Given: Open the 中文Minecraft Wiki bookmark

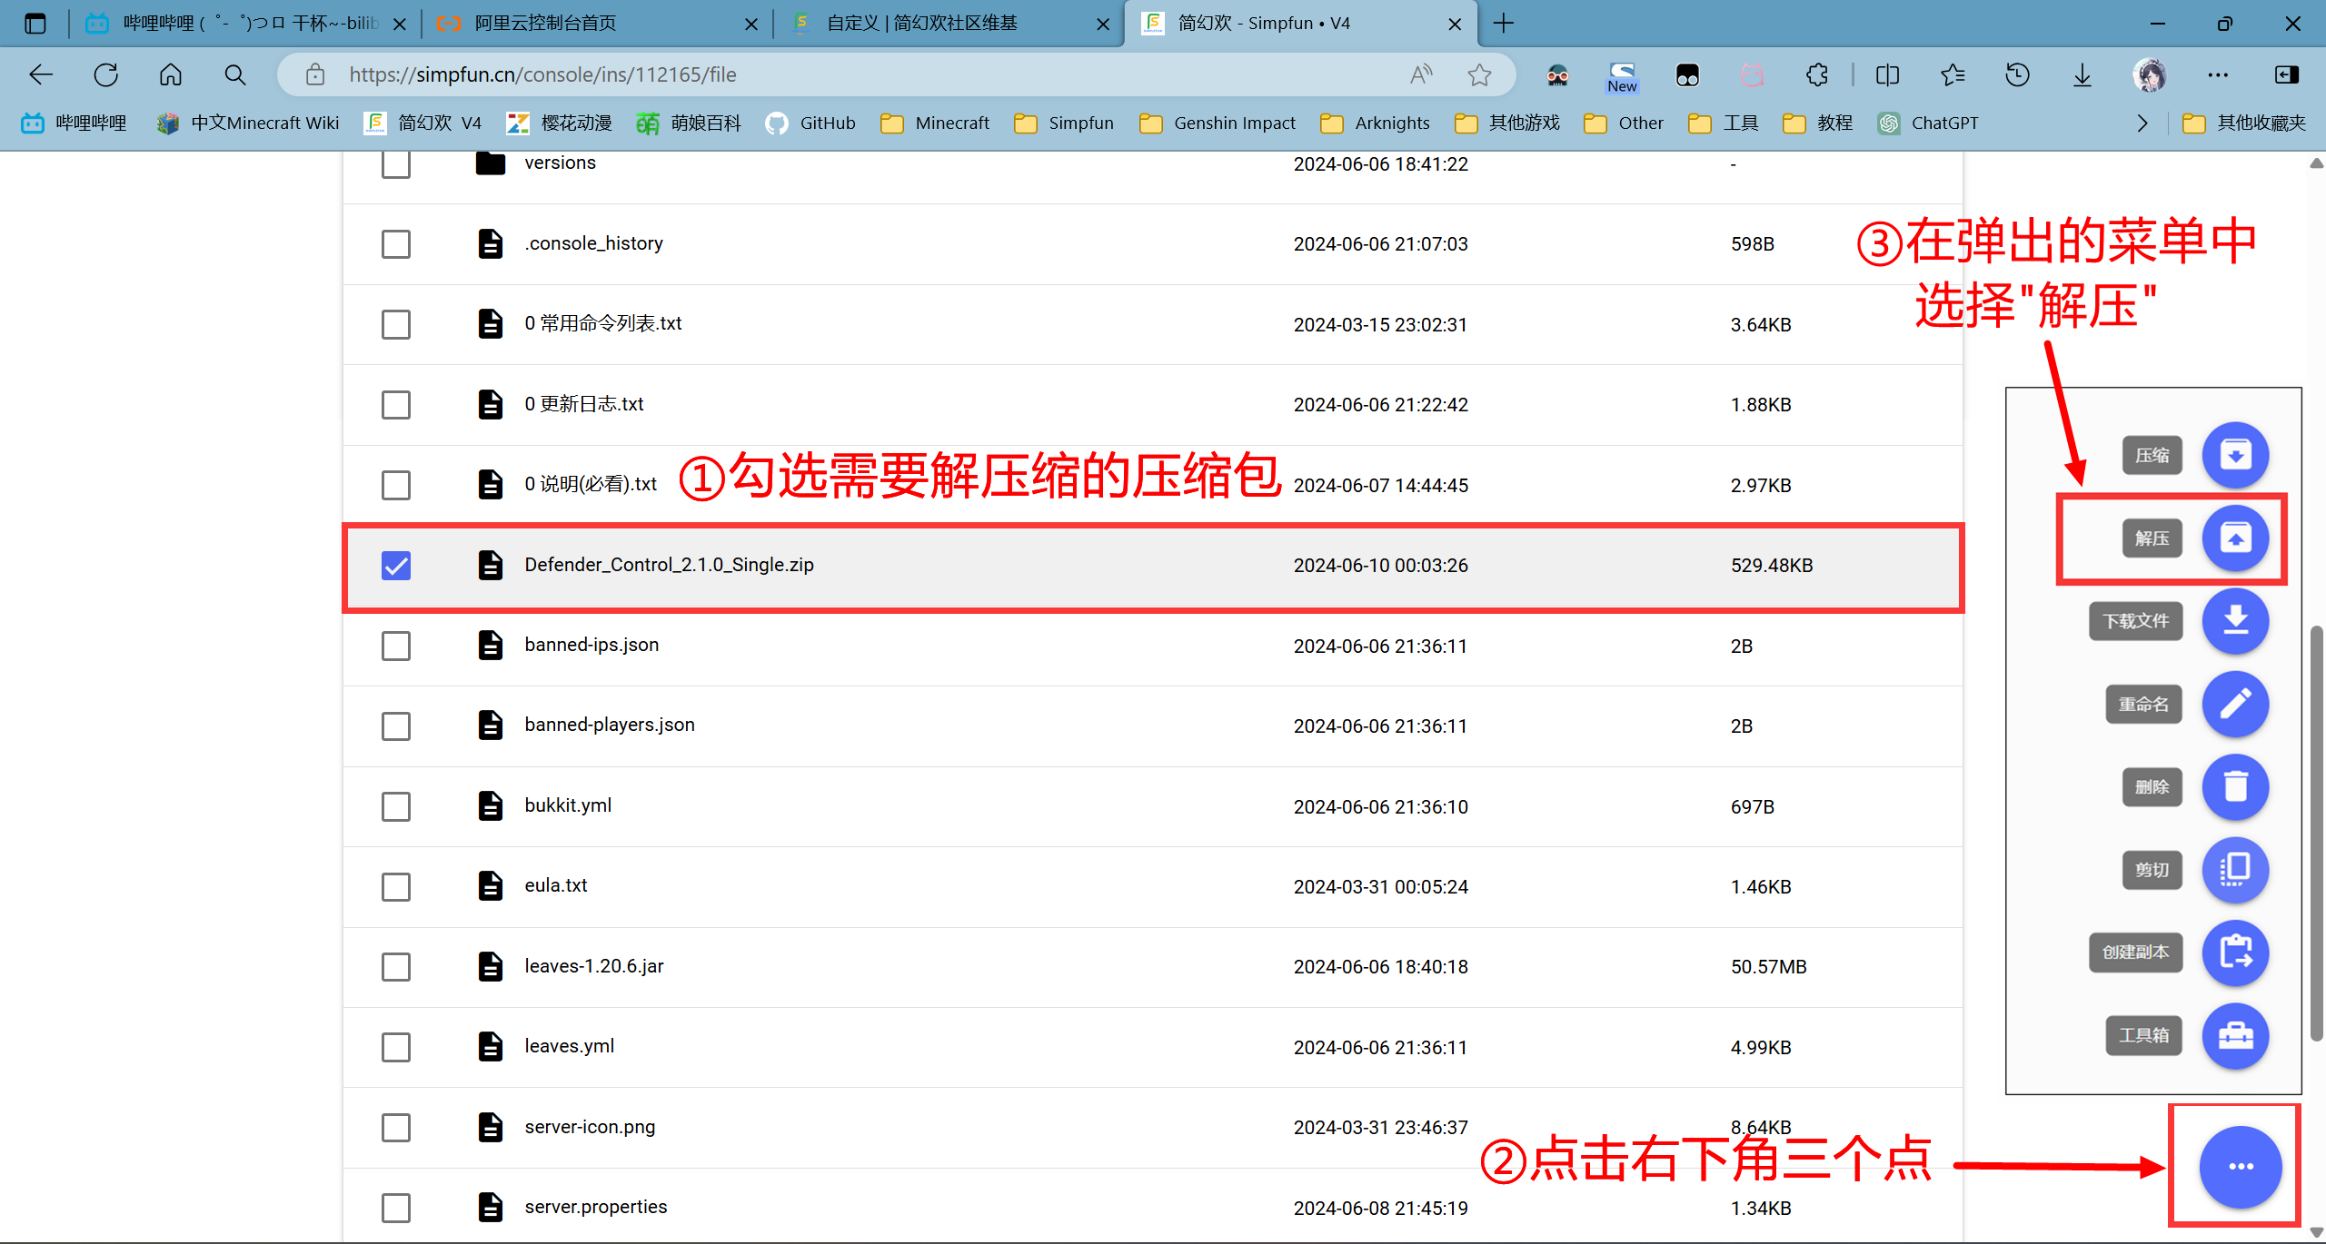Looking at the screenshot, I should pos(249,123).
